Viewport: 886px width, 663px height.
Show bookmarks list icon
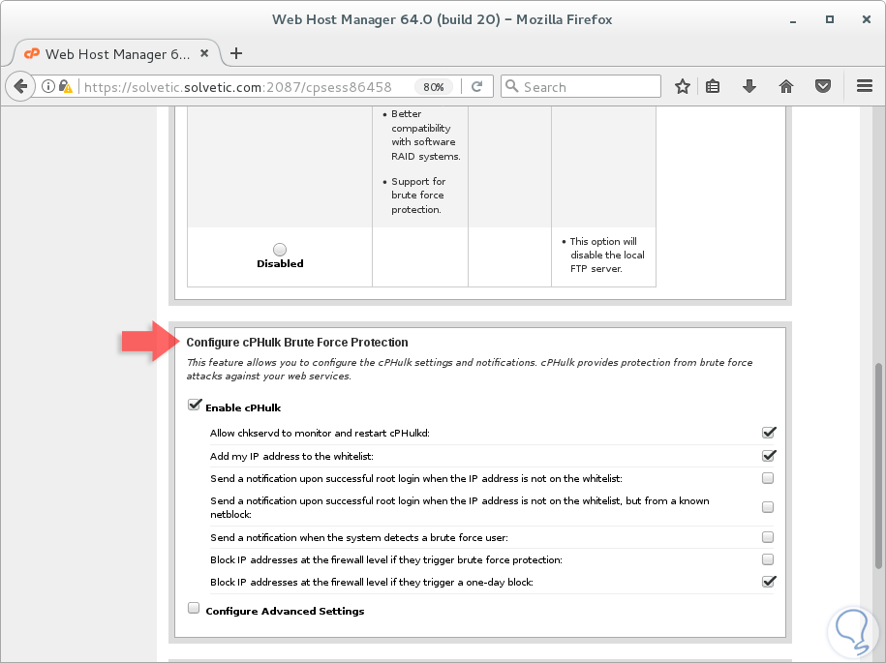click(x=713, y=86)
